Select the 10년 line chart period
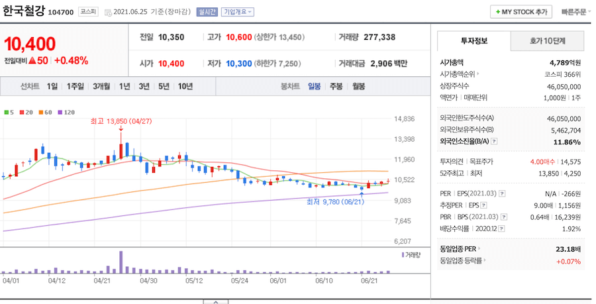This screenshot has width=596, height=304. (185, 87)
